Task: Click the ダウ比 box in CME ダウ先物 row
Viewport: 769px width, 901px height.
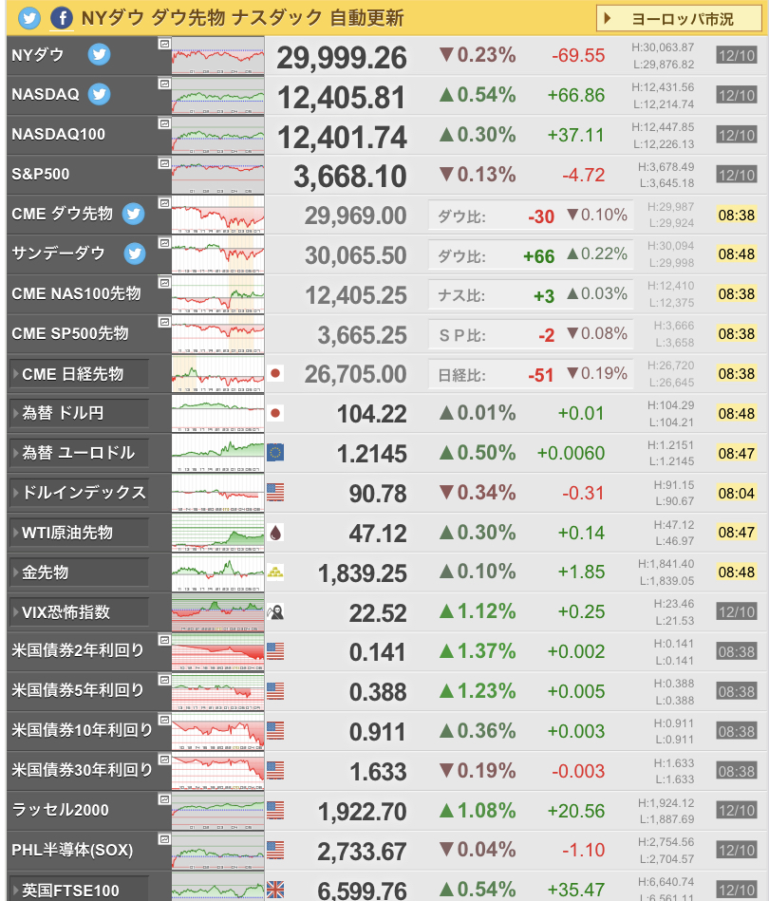Action: pyautogui.click(x=531, y=216)
